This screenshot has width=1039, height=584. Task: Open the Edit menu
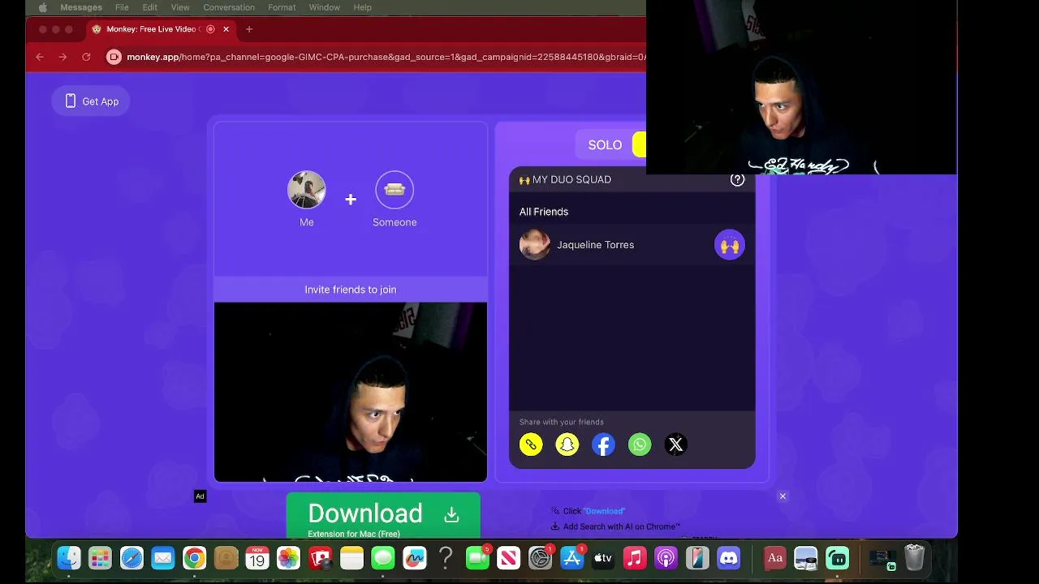[x=150, y=7]
